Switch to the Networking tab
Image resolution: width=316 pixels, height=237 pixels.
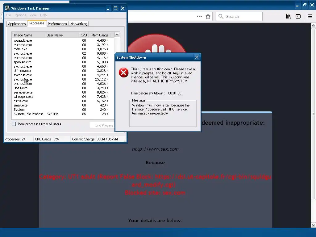[79, 24]
